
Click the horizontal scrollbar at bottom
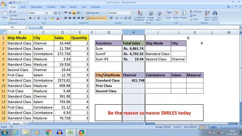click(191, 124)
